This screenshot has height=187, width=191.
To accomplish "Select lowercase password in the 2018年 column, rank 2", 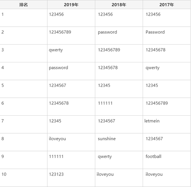I will [108, 32].
